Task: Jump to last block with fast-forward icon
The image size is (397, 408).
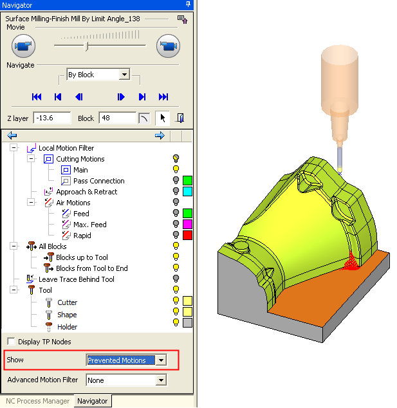Action: click(x=163, y=97)
